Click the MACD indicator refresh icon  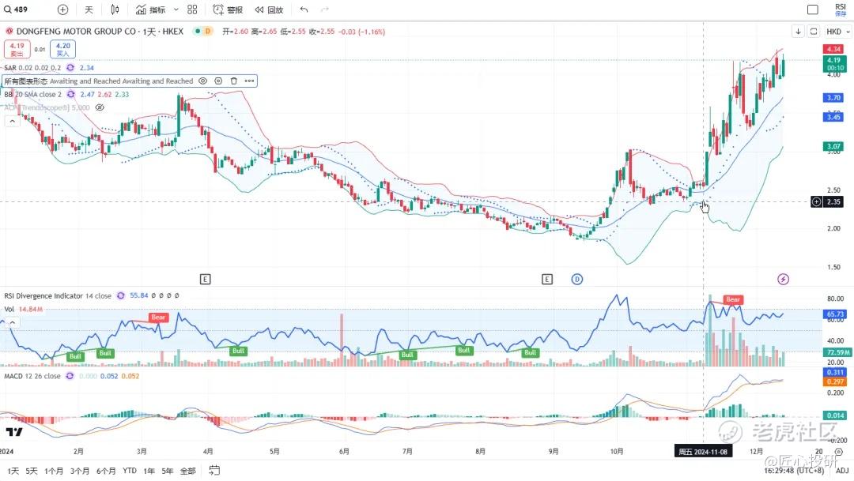[70, 376]
